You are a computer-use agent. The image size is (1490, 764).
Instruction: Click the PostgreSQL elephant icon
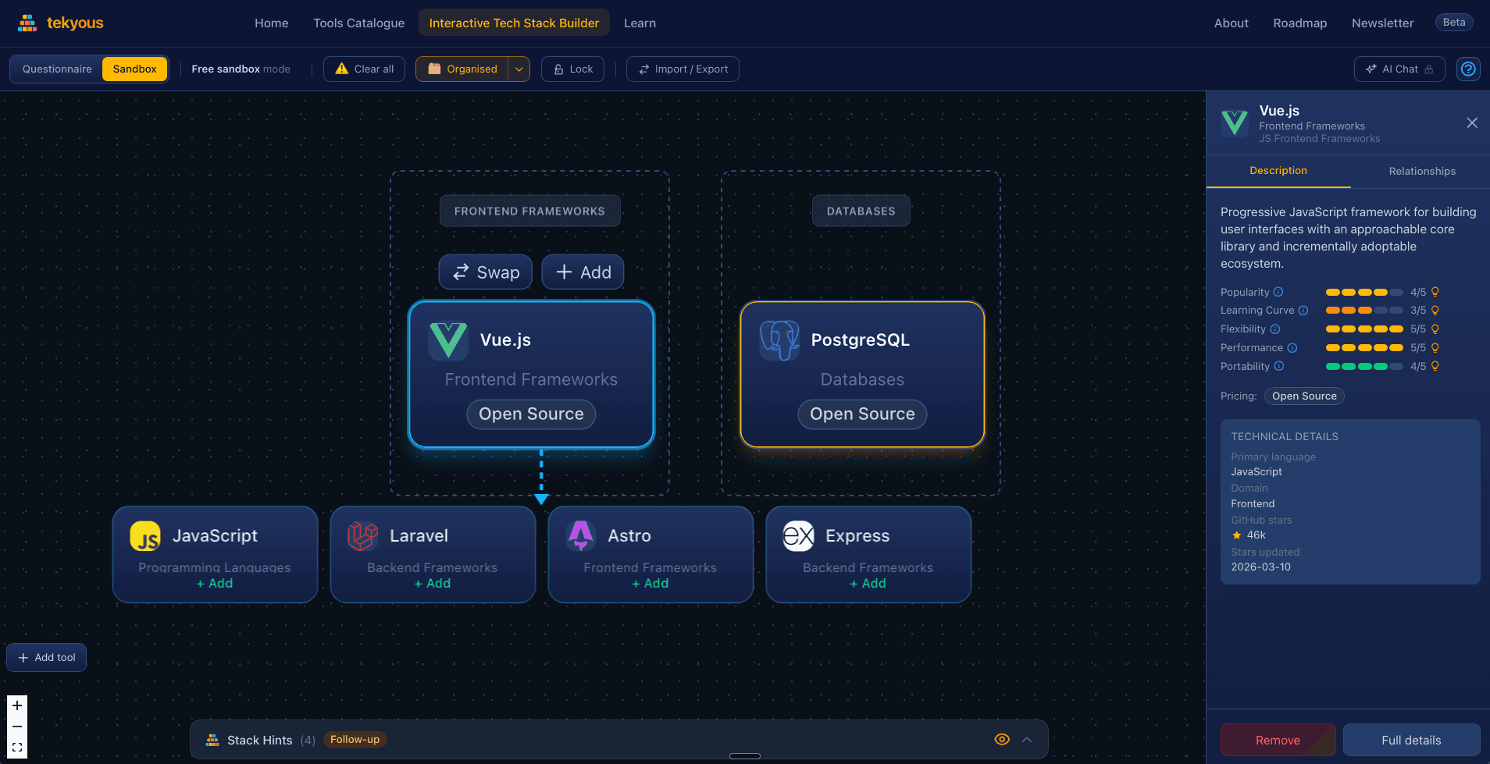point(779,340)
